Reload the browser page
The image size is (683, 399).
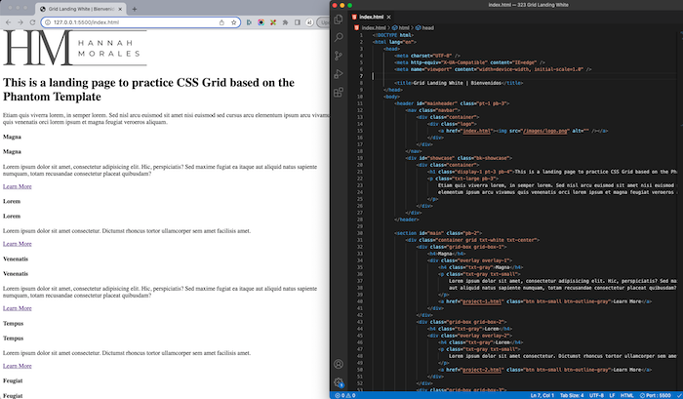(x=32, y=22)
